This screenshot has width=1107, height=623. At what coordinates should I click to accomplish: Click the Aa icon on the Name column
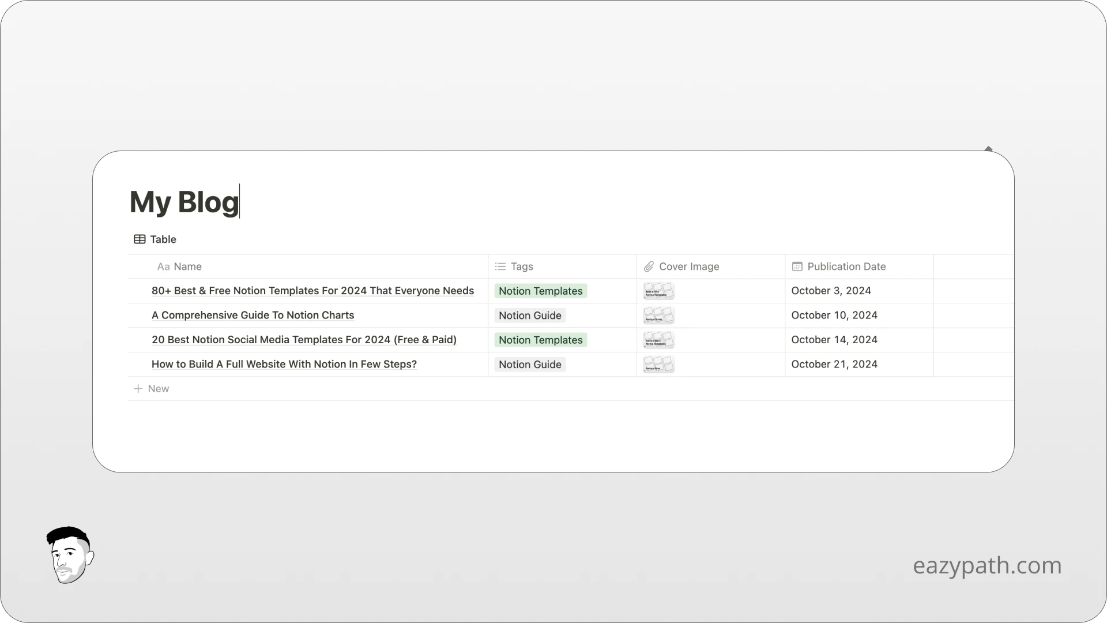(163, 267)
